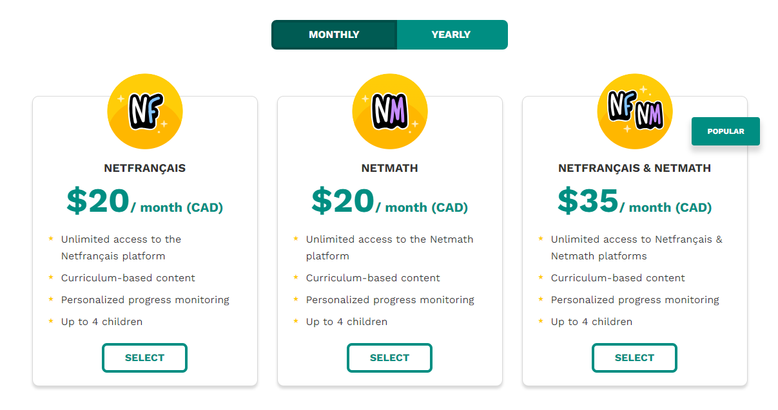The width and height of the screenshot is (778, 410).
Task: Click the NETFRANÇAIS & NETMATH plan heading
Action: [x=634, y=168]
